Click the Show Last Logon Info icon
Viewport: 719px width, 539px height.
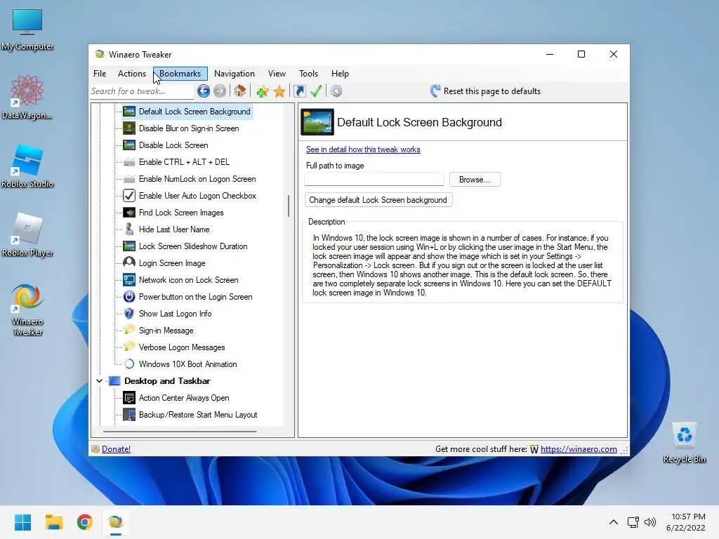click(x=129, y=314)
